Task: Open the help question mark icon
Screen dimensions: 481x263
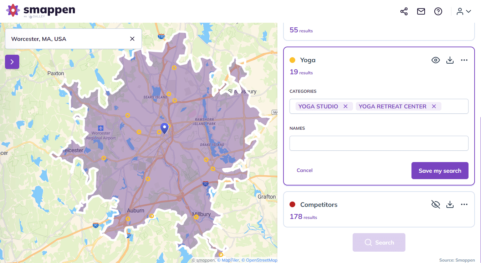Action: click(x=438, y=11)
